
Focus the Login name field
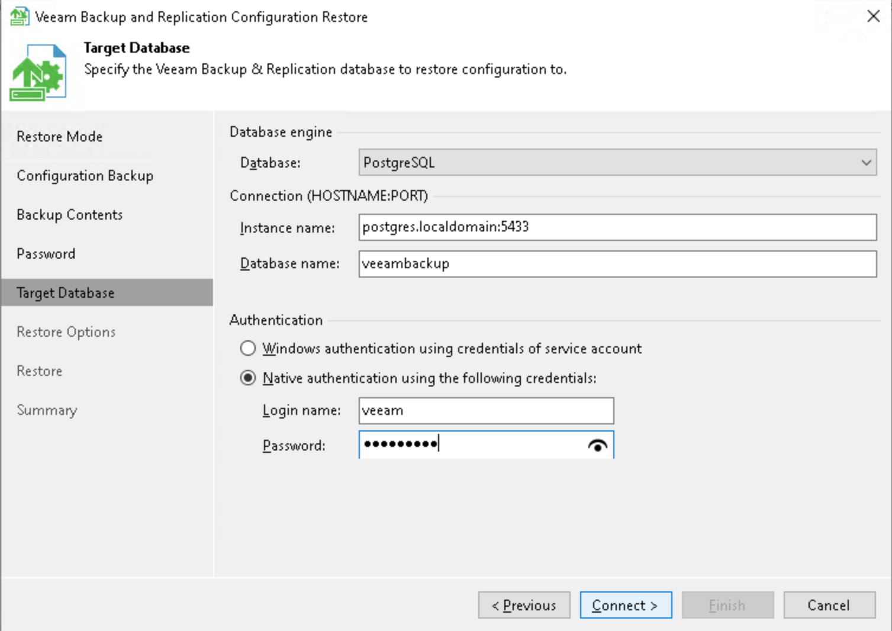(x=486, y=410)
